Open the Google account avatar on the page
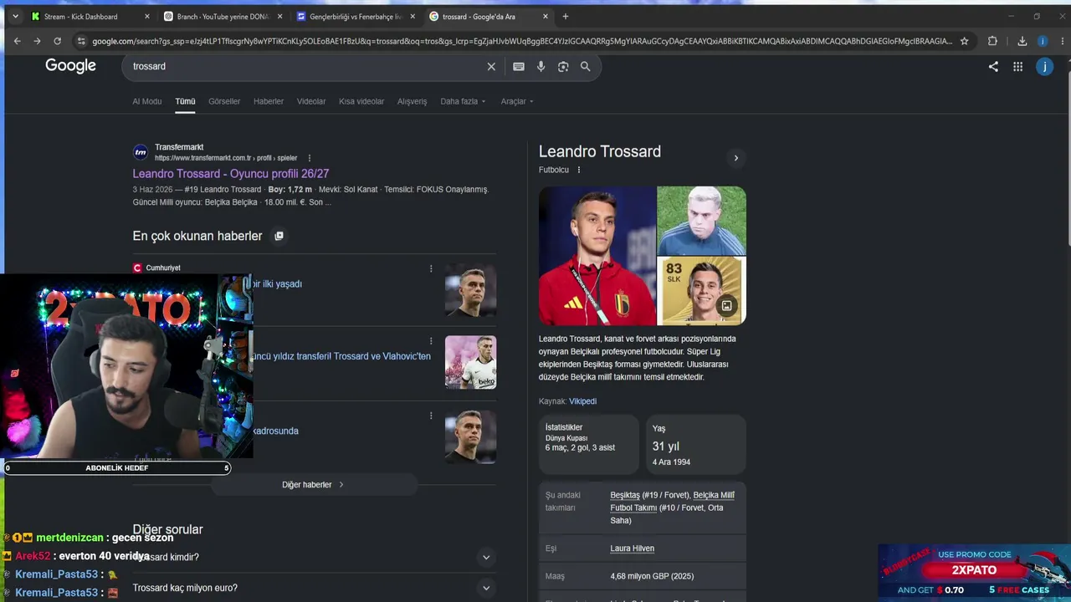 (1044, 67)
